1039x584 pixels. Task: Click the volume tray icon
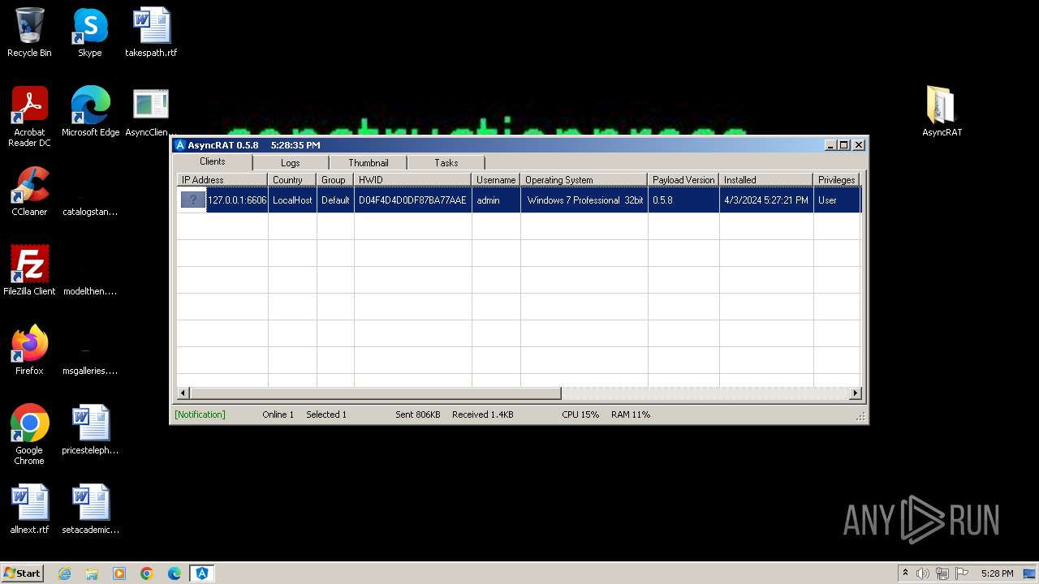click(x=923, y=573)
